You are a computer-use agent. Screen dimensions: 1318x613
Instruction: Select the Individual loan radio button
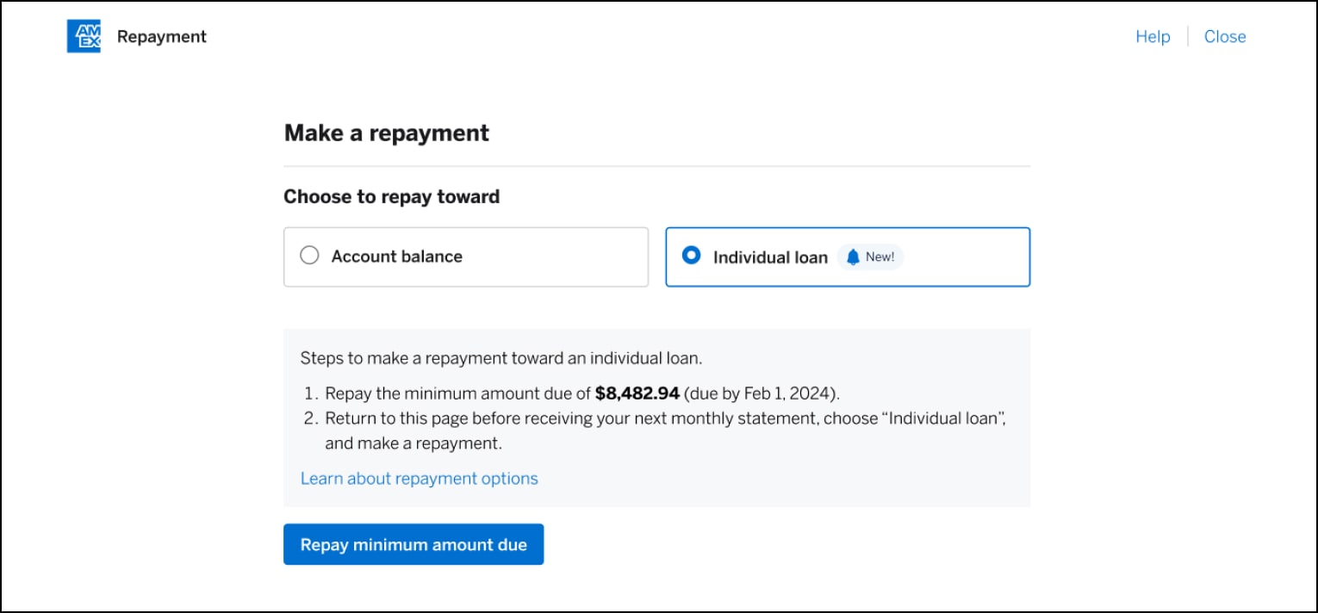pyautogui.click(x=691, y=255)
